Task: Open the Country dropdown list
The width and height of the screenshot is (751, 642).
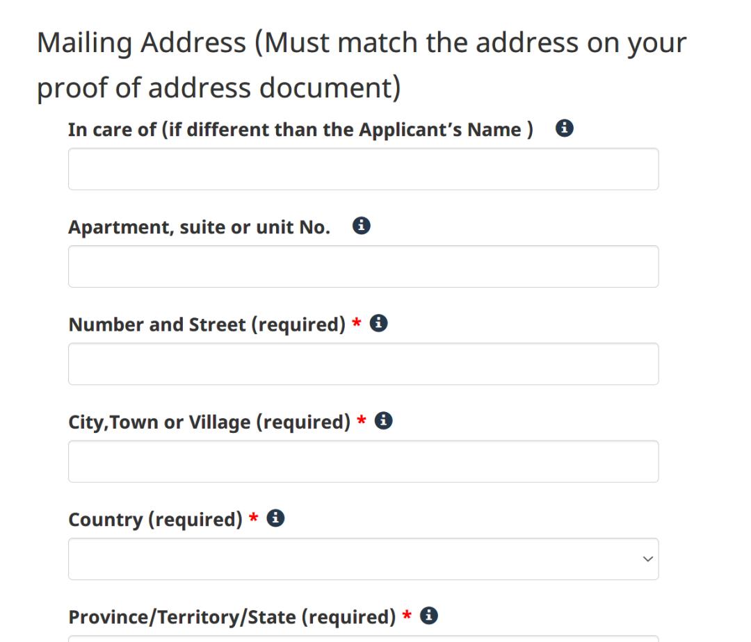Action: point(362,558)
